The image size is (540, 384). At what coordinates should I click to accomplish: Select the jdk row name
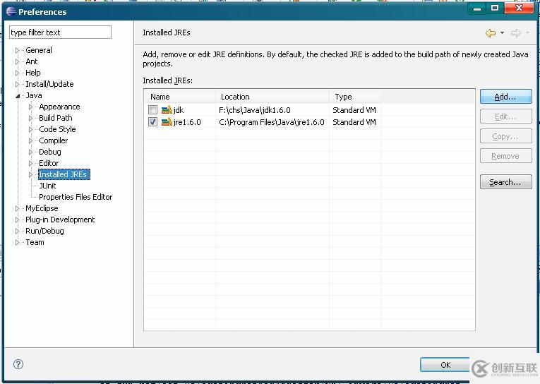tap(179, 110)
